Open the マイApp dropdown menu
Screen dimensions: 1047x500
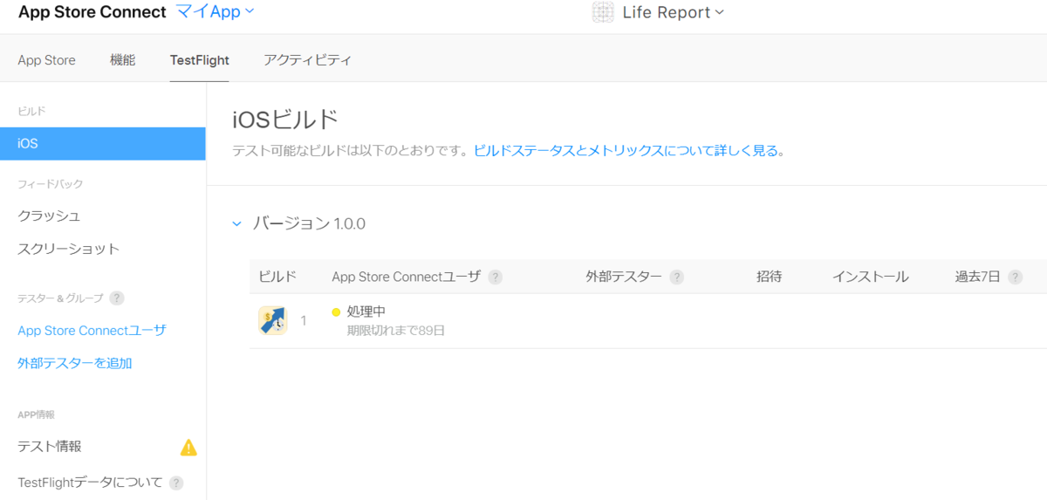(215, 11)
